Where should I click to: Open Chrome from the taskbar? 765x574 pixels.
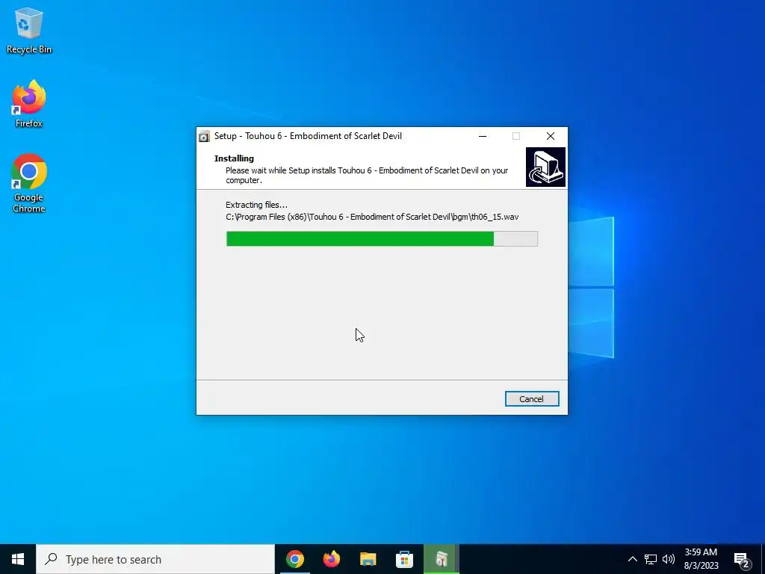(294, 559)
